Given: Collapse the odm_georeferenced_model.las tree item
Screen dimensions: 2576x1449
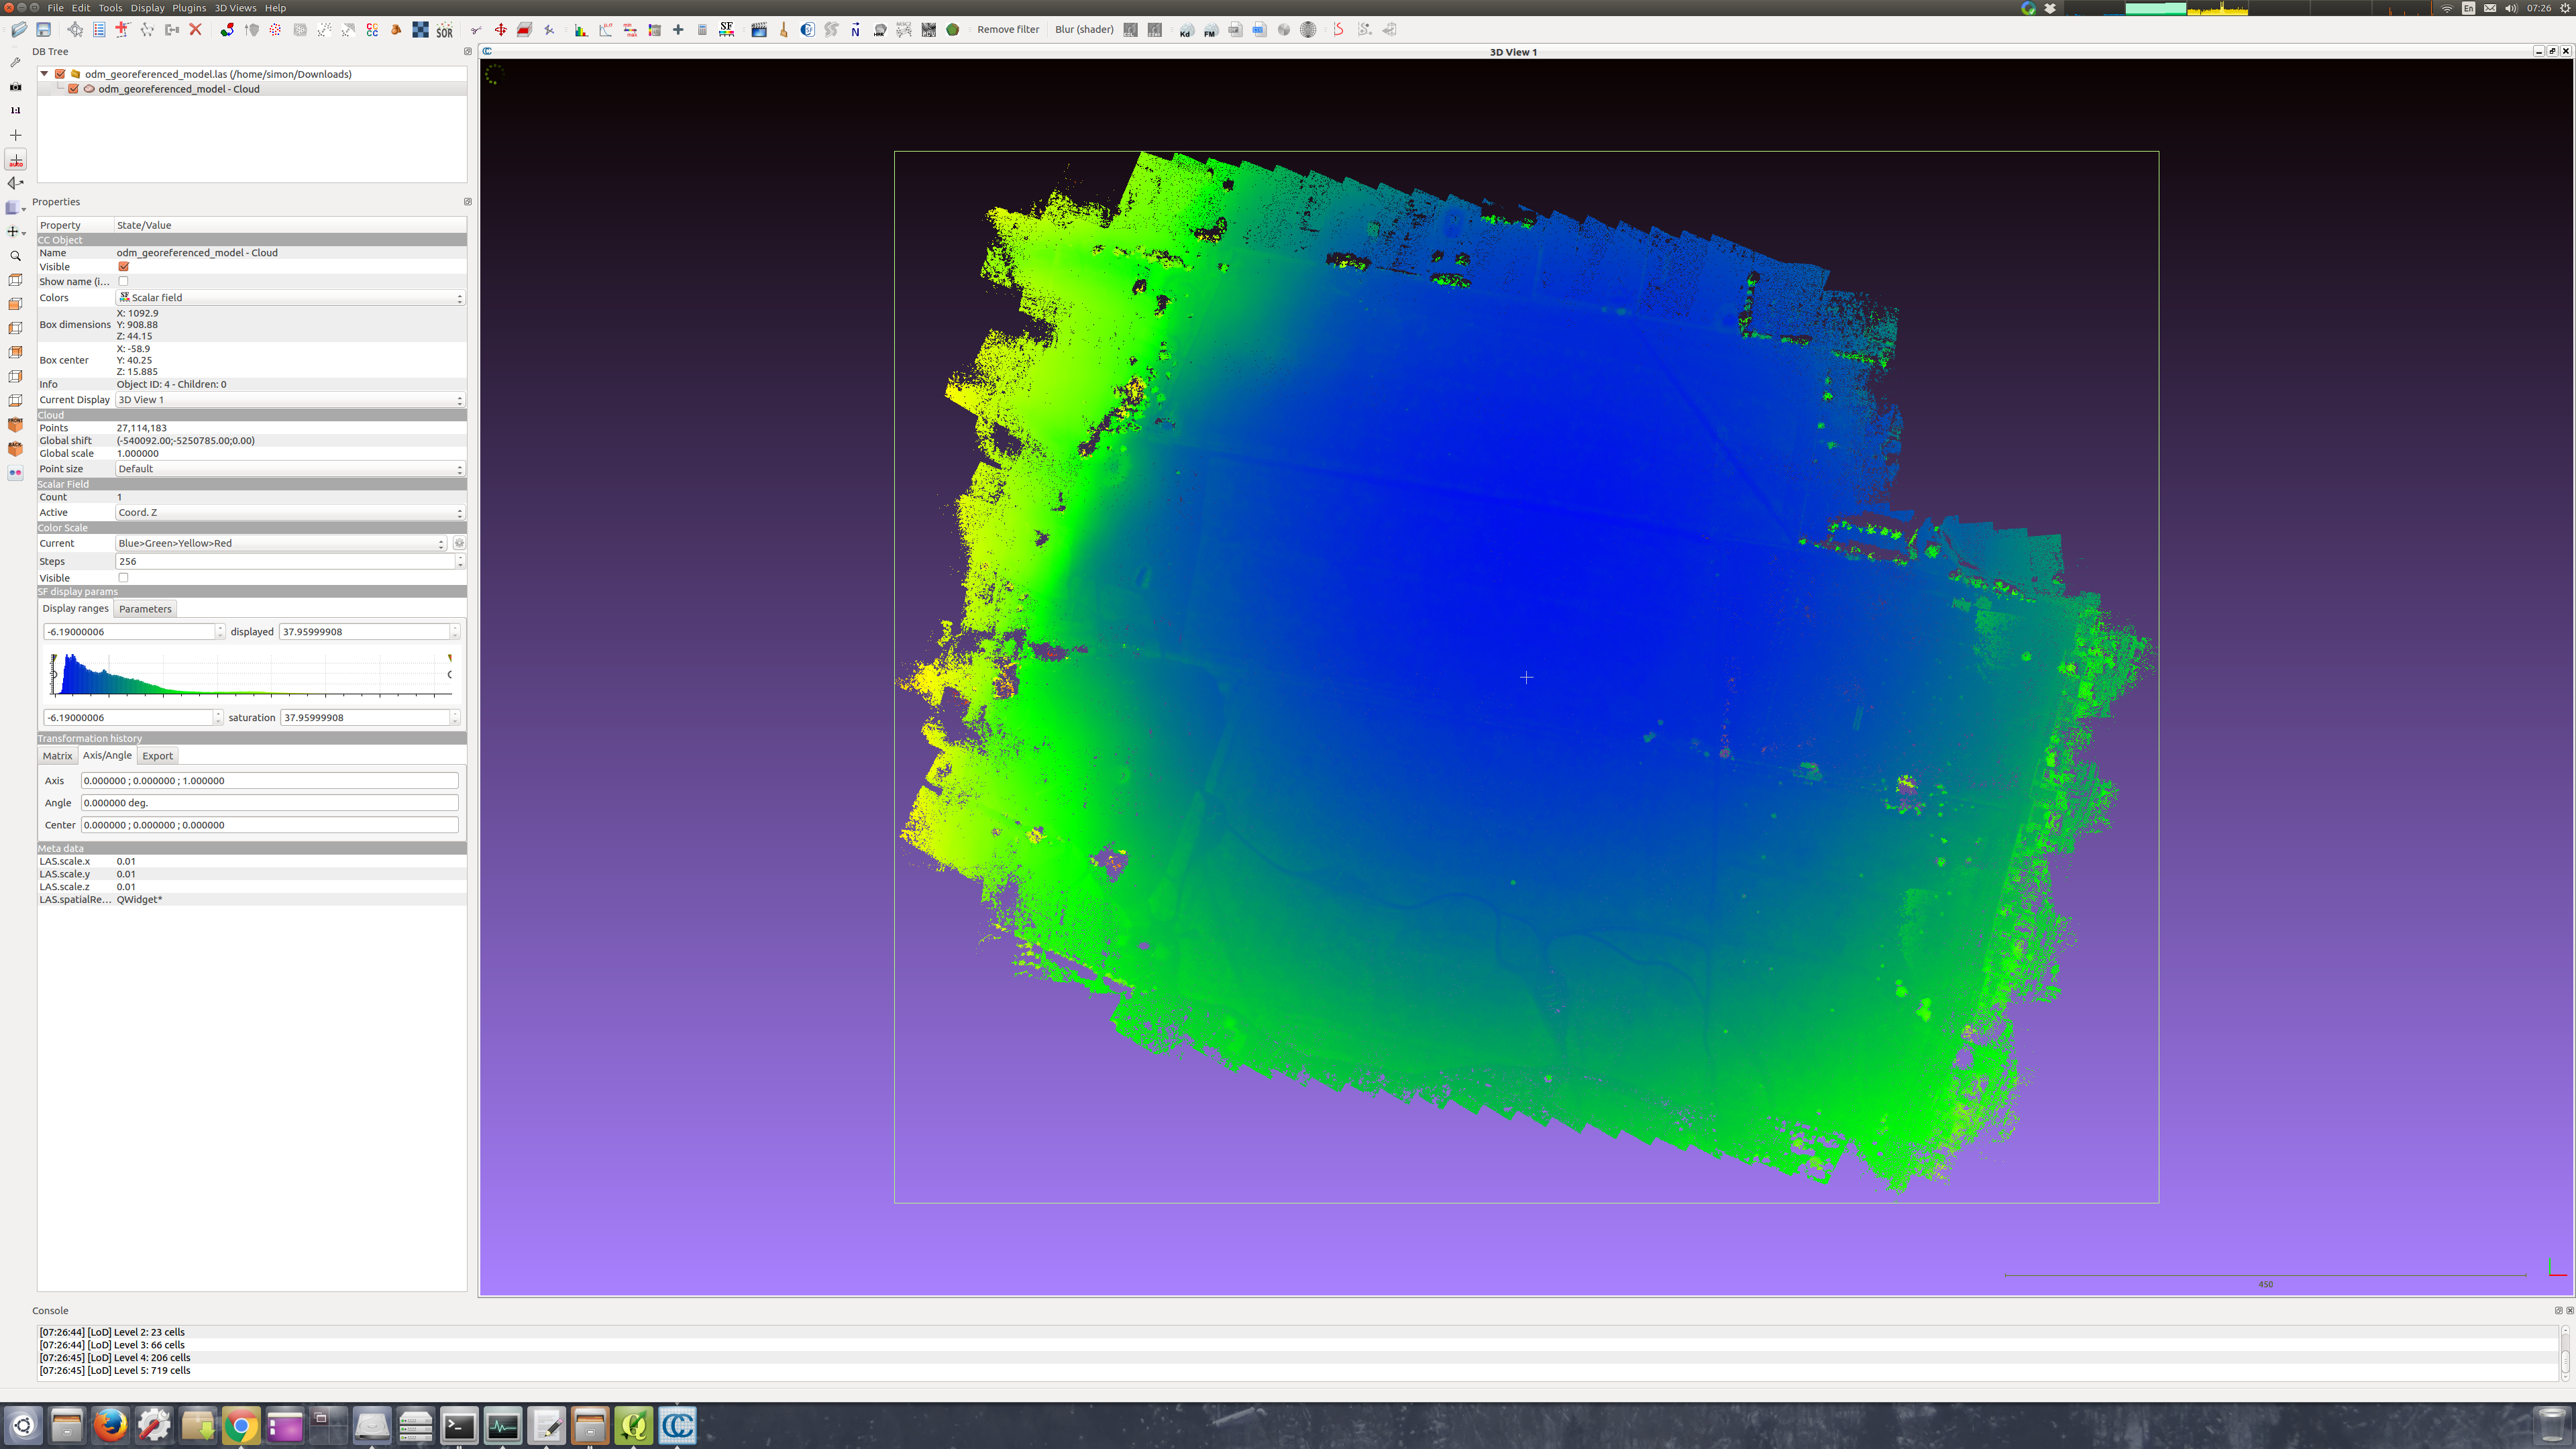Looking at the screenshot, I should click(x=44, y=73).
